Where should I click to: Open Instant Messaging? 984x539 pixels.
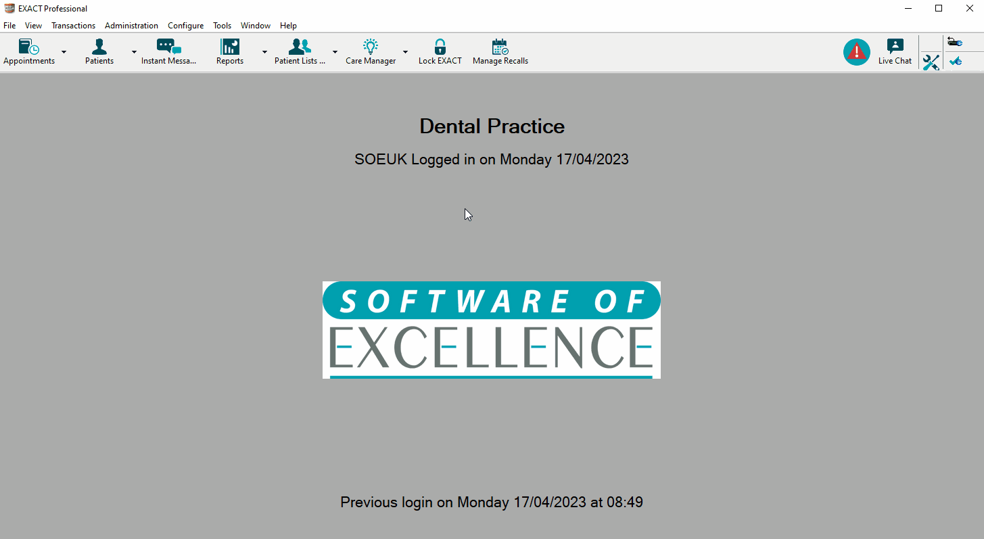[168, 51]
